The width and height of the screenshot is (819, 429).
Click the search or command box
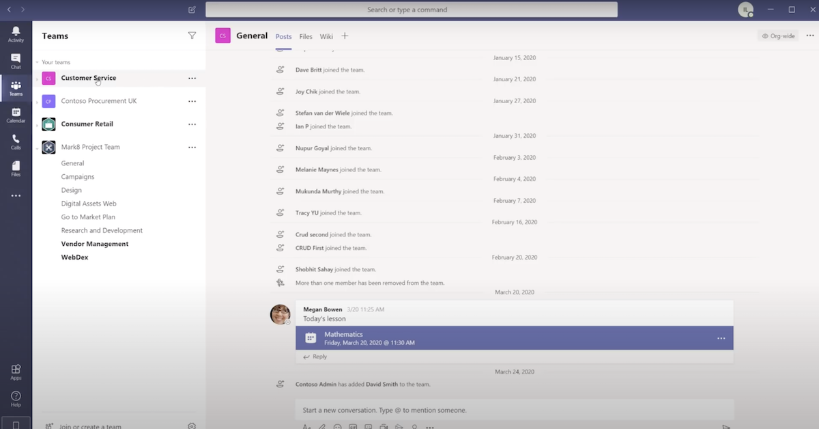[x=411, y=10]
